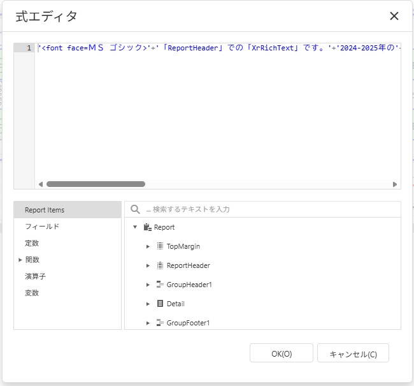This screenshot has height=386, width=414.
Task: Expand the GroupHeader1 tree node
Action: (148, 285)
